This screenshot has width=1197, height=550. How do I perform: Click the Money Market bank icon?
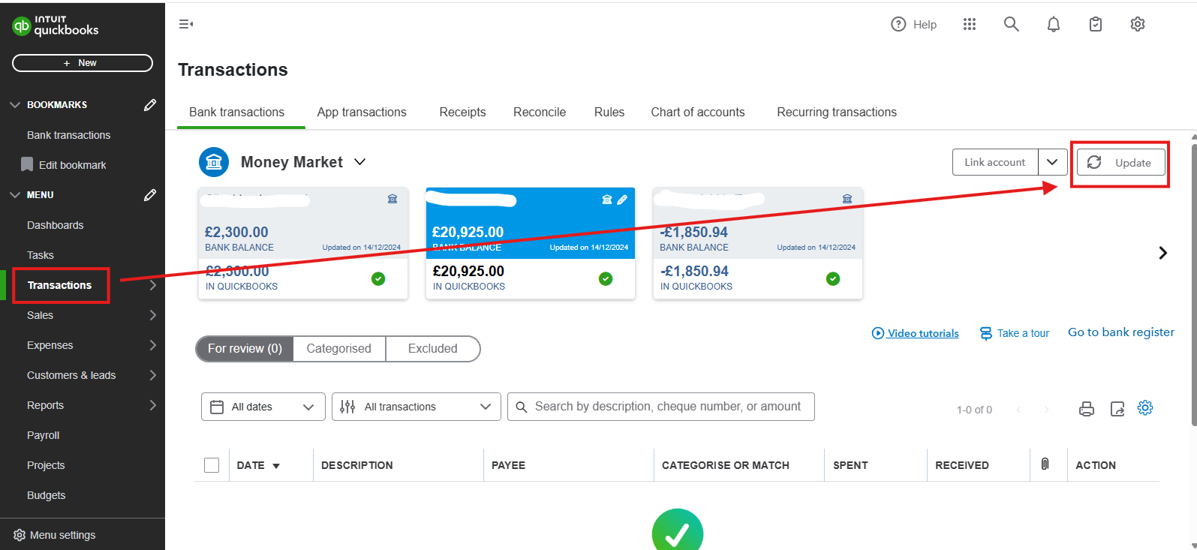(214, 162)
